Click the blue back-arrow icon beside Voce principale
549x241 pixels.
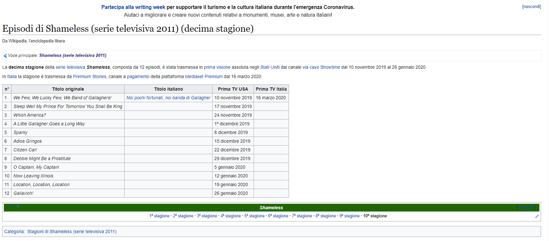click(x=5, y=56)
